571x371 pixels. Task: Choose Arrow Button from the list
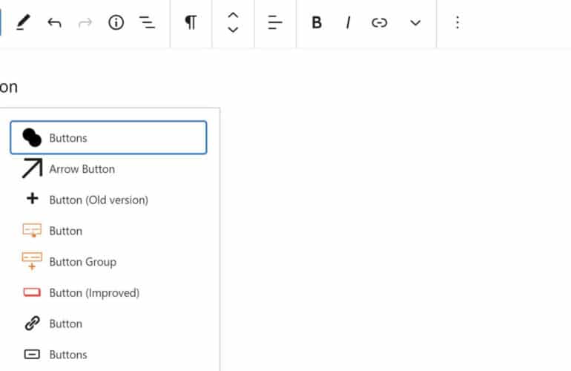tap(82, 169)
